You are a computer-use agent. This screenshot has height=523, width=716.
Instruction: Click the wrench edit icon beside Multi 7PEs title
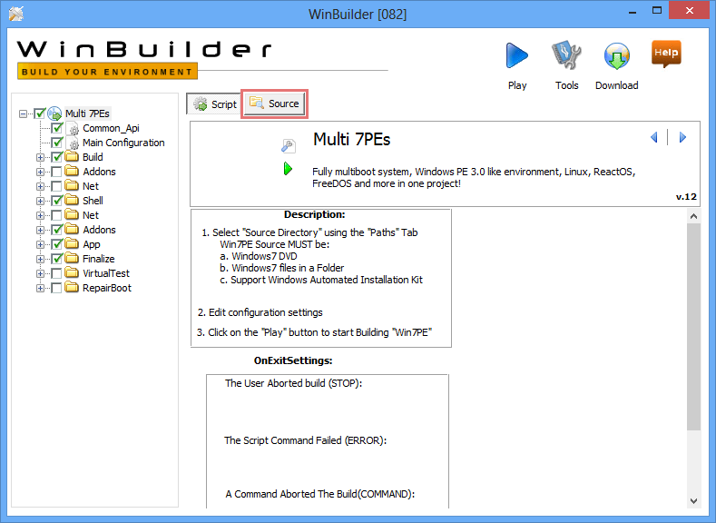coord(289,145)
